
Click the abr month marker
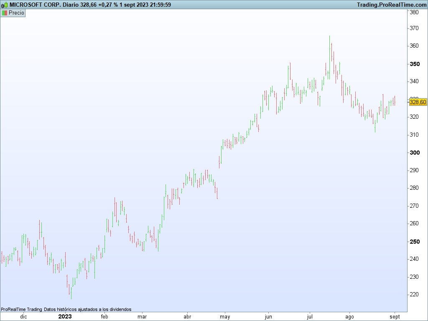tap(187, 317)
